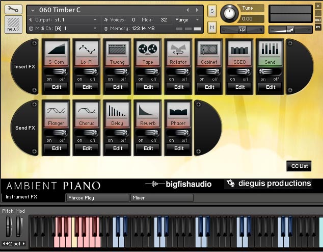Image resolution: width=323 pixels, height=252 pixels.
Task: Click the S-Com compressor effect icon
Action: pyautogui.click(x=56, y=49)
